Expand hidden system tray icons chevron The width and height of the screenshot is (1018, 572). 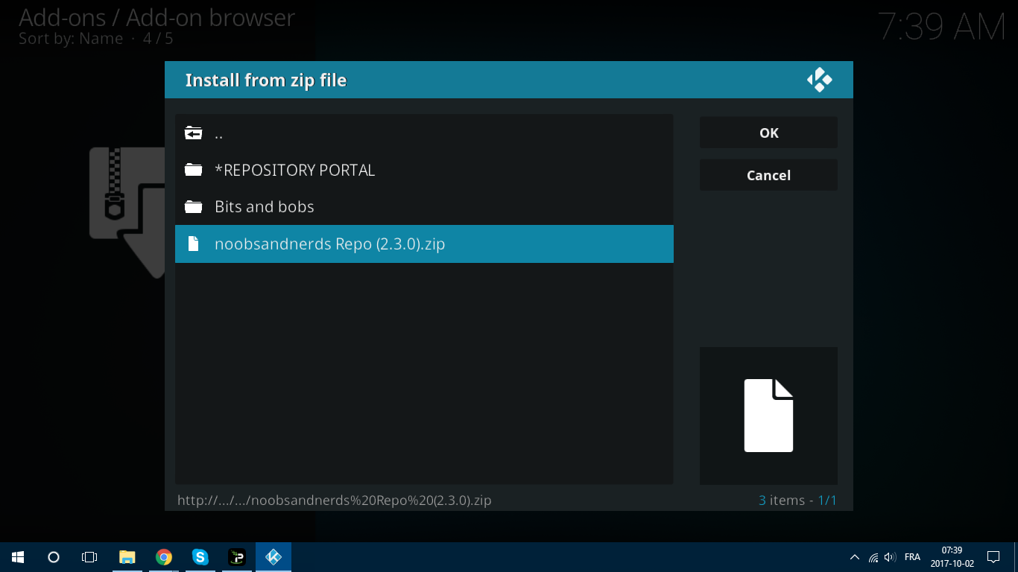pos(854,557)
